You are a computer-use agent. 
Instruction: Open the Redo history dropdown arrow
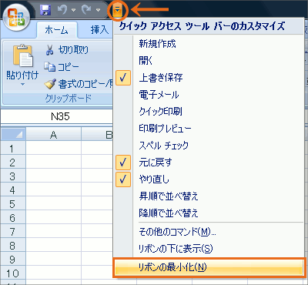coord(98,10)
